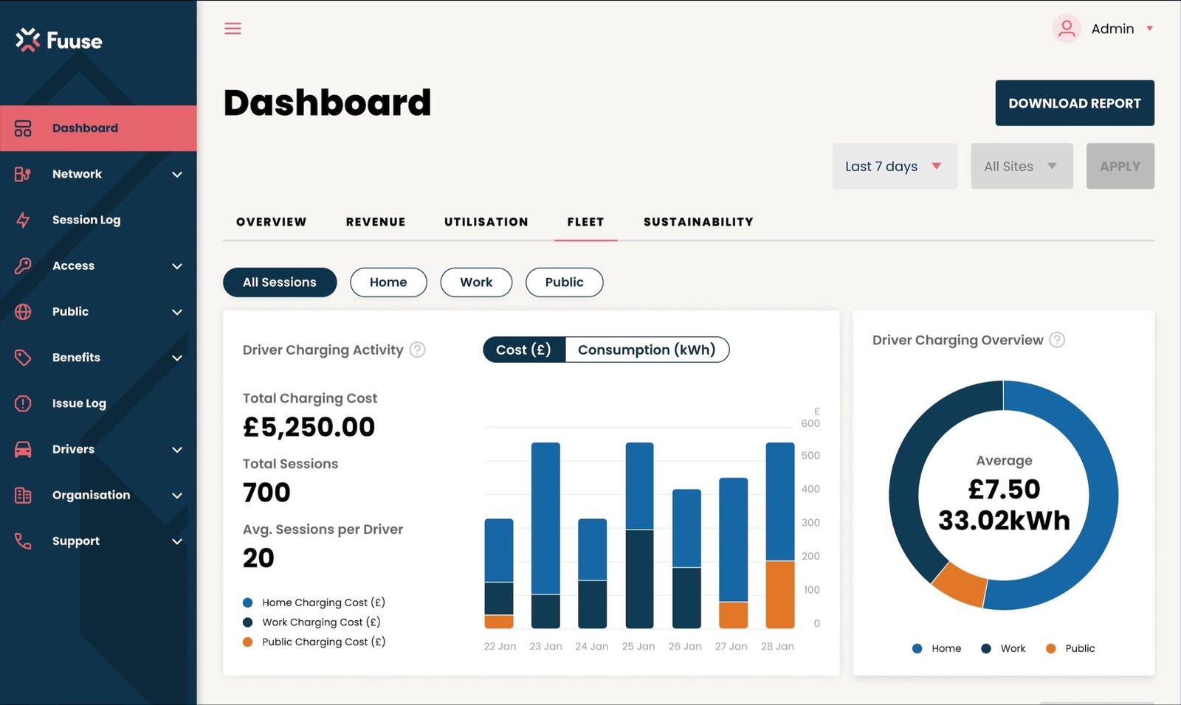Open the help icon beside Driver Charging Overview
Viewport: 1181px width, 705px height.
(1057, 340)
